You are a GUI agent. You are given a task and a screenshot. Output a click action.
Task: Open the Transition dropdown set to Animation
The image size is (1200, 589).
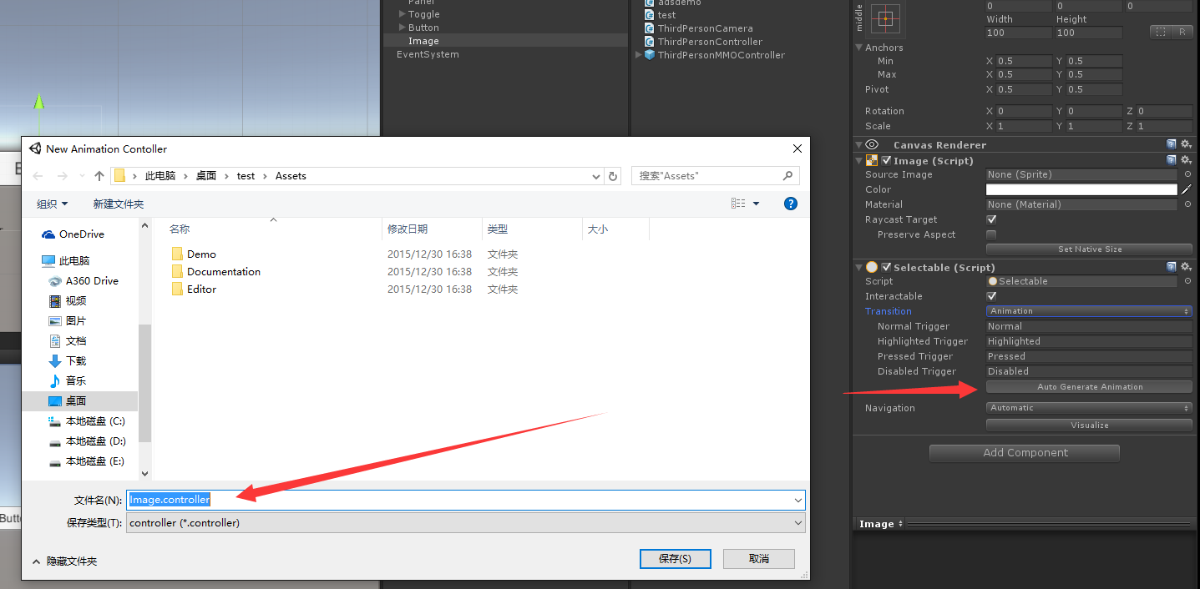pos(1088,311)
